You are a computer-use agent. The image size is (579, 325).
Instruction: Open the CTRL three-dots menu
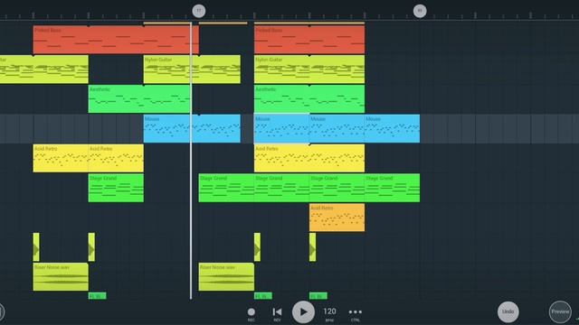click(356, 314)
